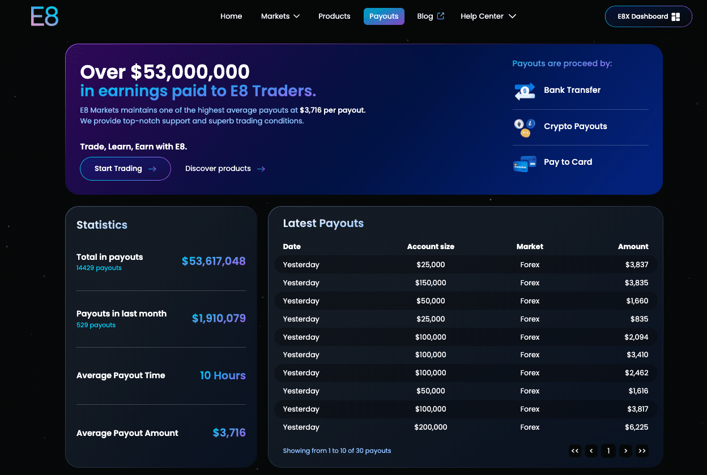This screenshot has height=475, width=707.
Task: Click the Total in payouts label
Action: pyautogui.click(x=110, y=257)
